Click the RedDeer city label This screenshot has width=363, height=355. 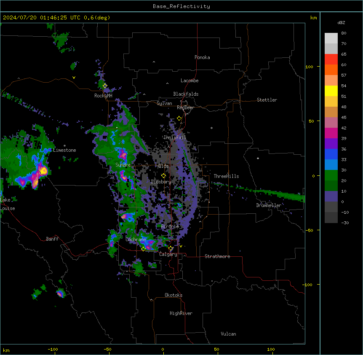click(x=185, y=108)
